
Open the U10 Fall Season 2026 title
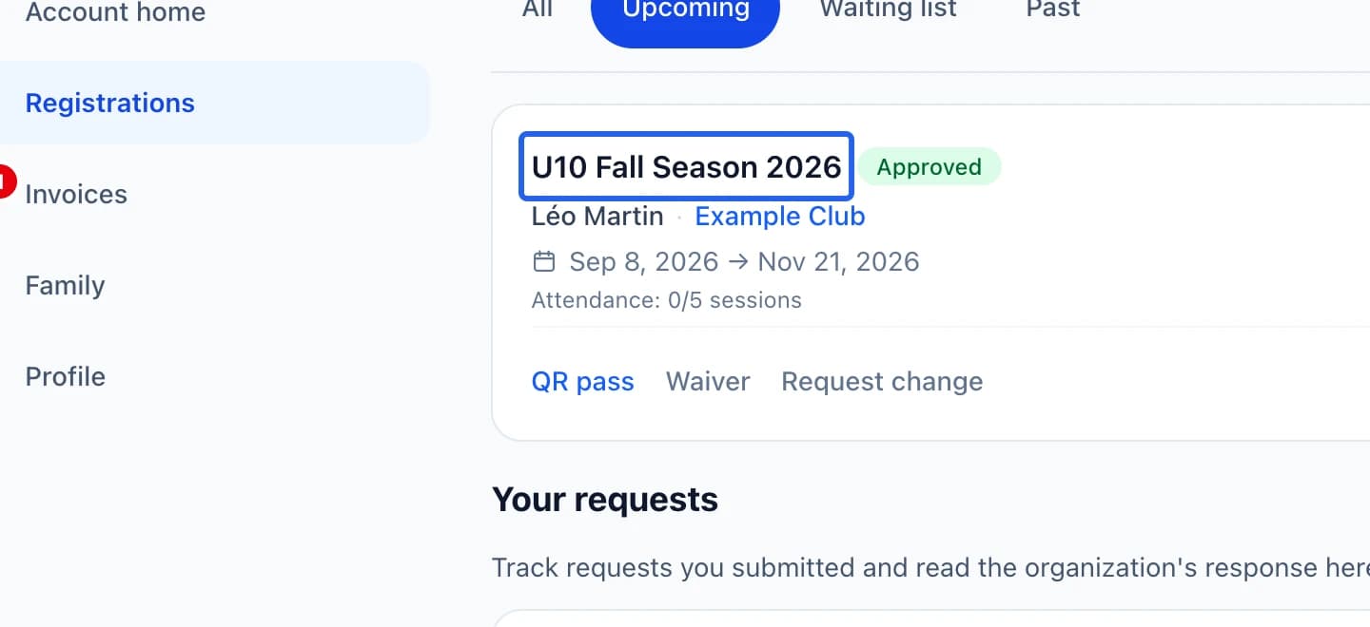click(x=686, y=167)
